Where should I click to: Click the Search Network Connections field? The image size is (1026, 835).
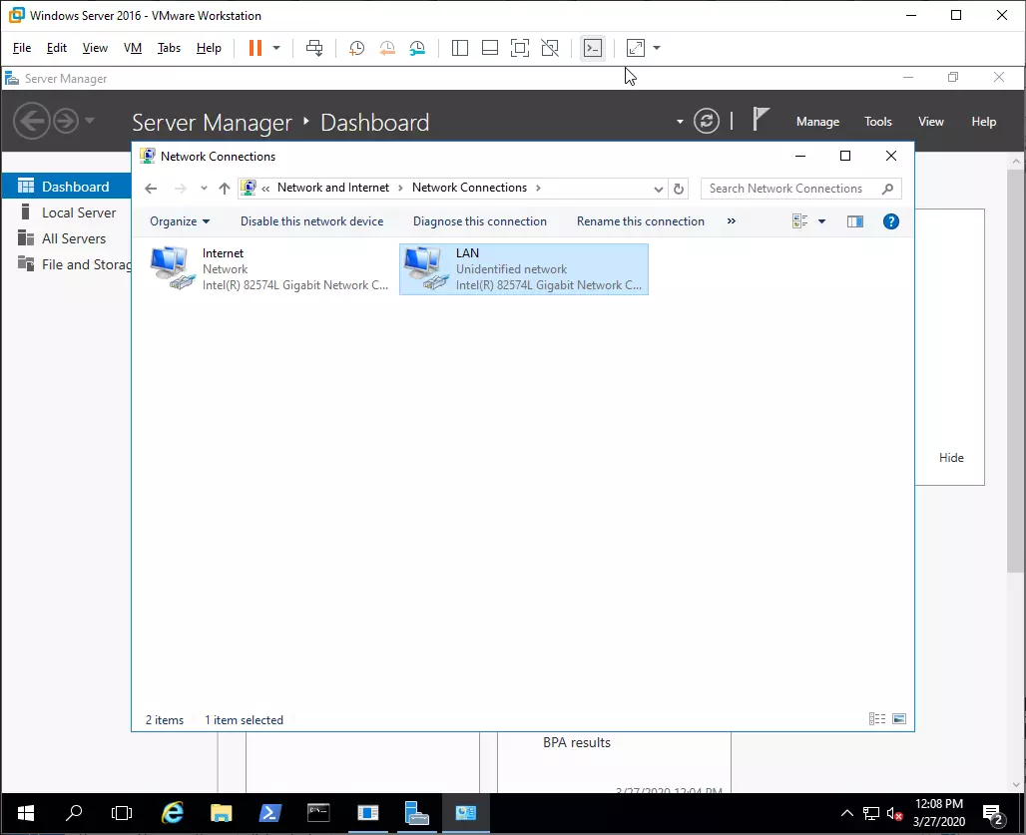tap(800, 189)
